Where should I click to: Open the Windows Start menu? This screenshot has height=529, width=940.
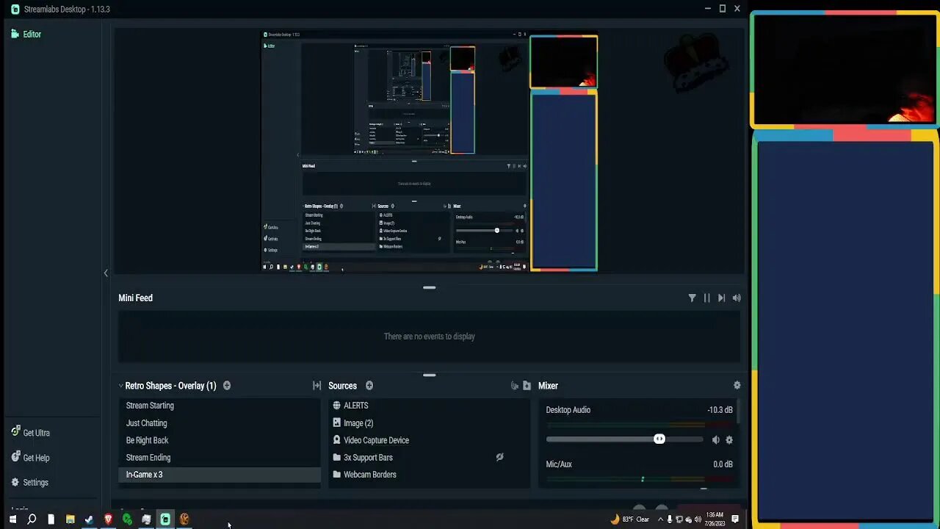click(12, 519)
